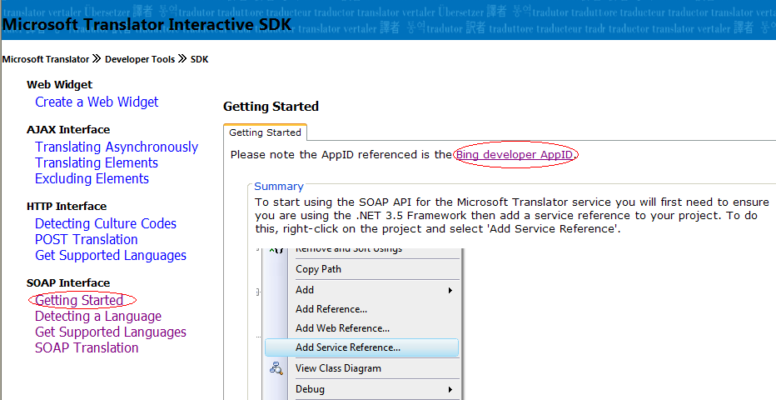Open the Detecting a Language link
The image size is (776, 400).
(x=98, y=317)
